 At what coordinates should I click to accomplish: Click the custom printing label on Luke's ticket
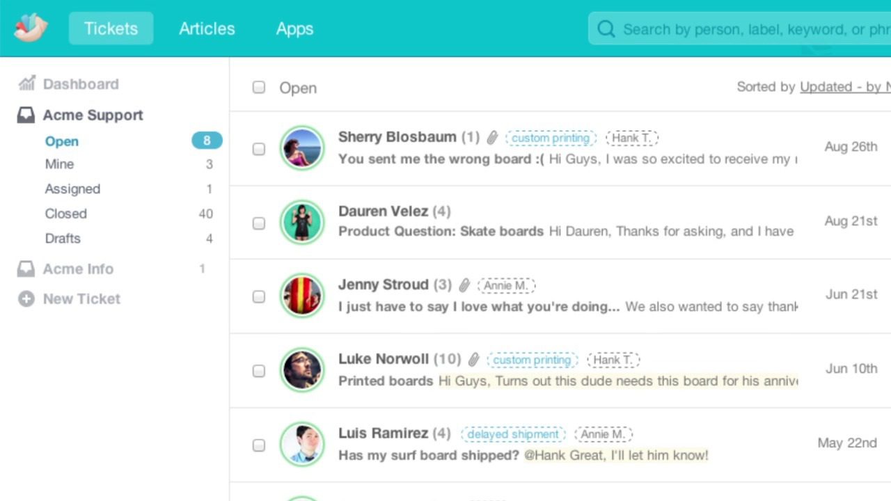click(x=533, y=360)
